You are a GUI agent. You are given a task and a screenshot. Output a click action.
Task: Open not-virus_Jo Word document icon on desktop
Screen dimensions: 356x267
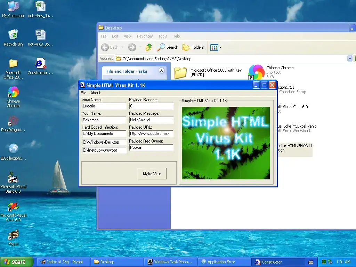point(40,38)
